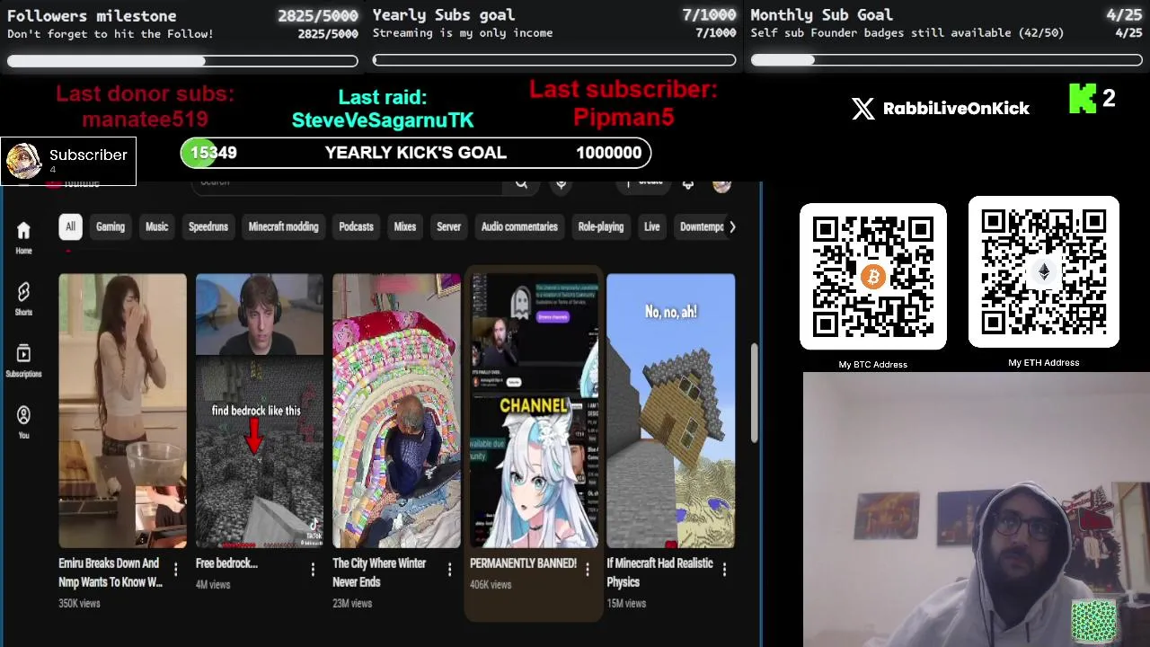
Task: Click The City Where Winter Never Ends title
Action: click(x=379, y=572)
